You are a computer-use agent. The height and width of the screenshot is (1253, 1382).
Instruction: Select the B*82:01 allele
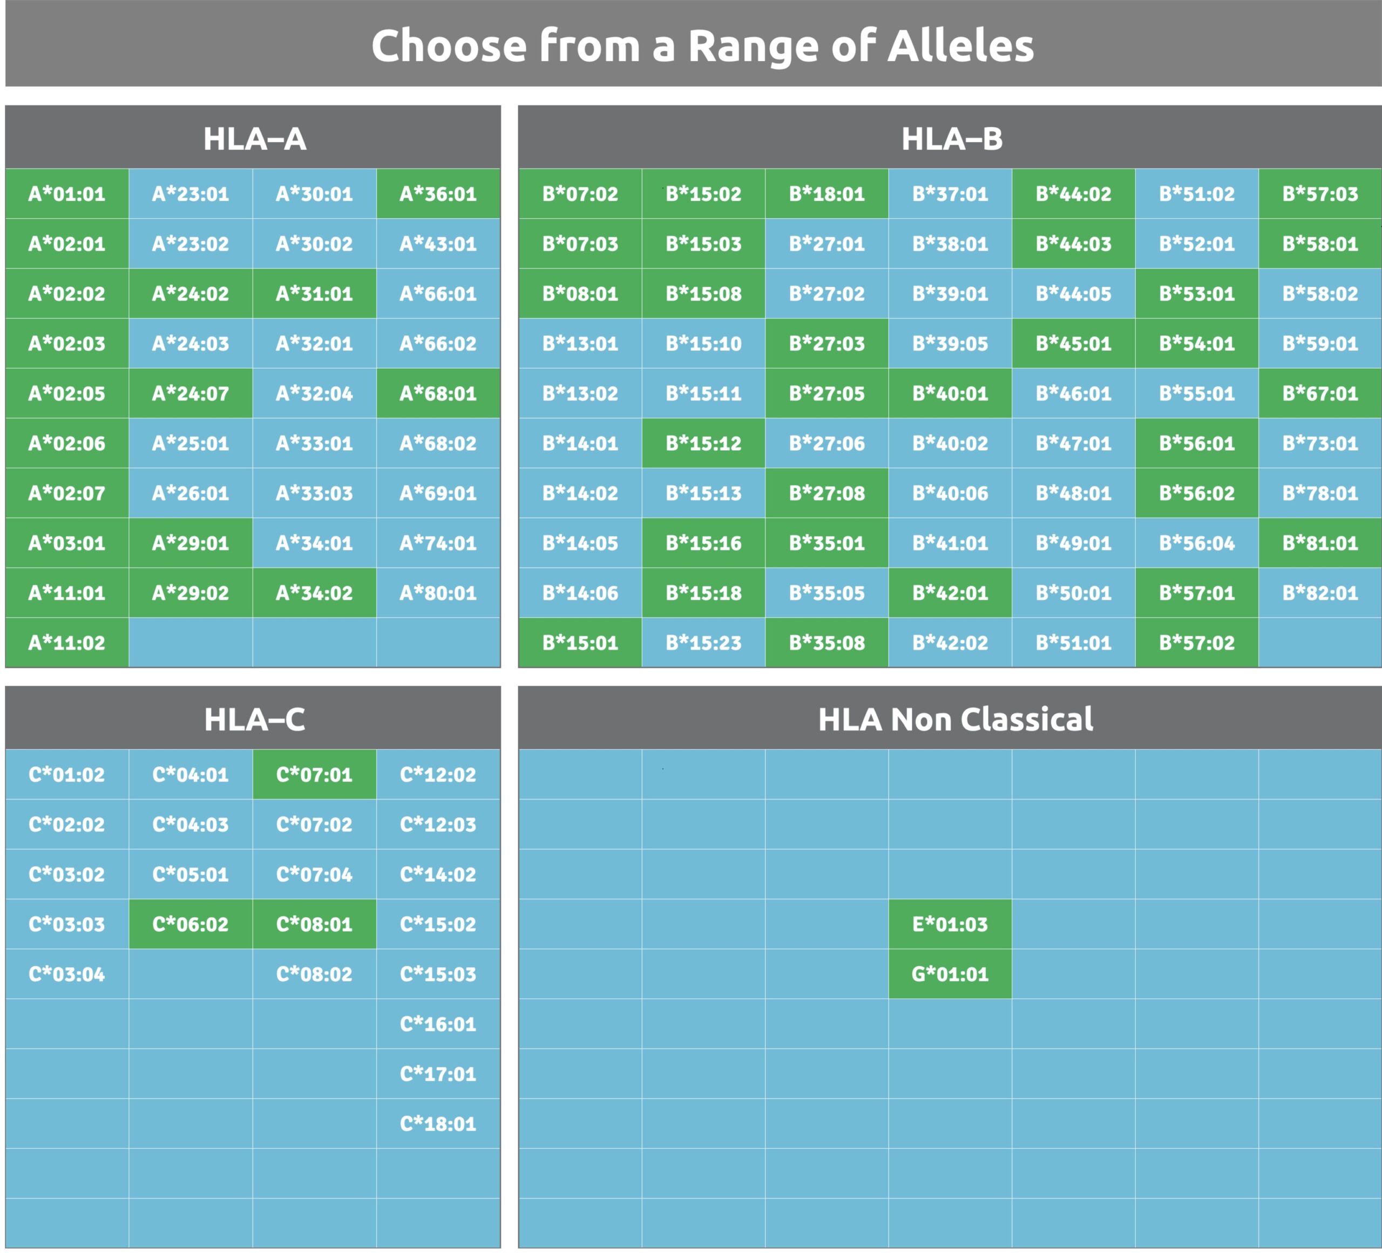1320,593
